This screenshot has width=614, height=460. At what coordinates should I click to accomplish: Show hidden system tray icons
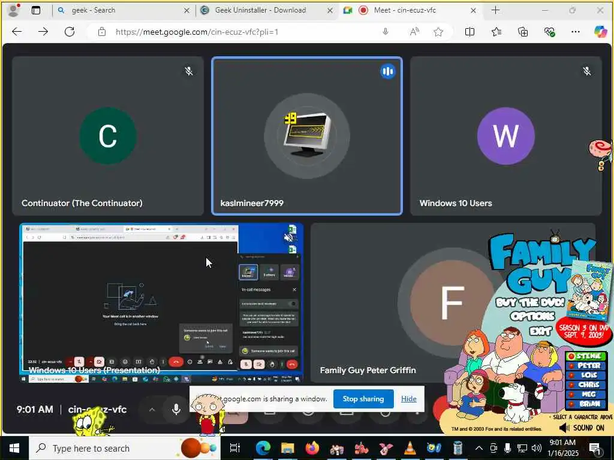pyautogui.click(x=478, y=448)
